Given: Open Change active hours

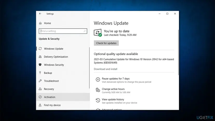Looking at the screenshot, I should pos(113,89).
